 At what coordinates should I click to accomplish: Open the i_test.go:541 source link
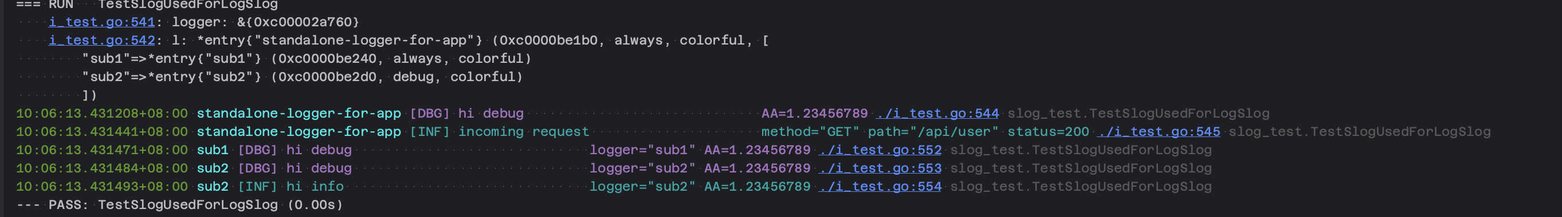click(102, 22)
